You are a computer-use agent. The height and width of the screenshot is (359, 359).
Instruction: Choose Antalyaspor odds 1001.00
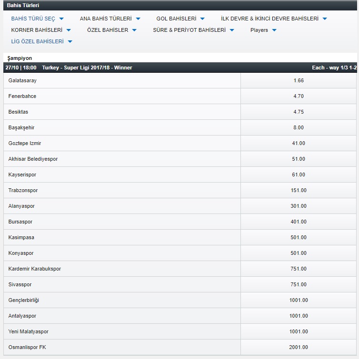[299, 316]
